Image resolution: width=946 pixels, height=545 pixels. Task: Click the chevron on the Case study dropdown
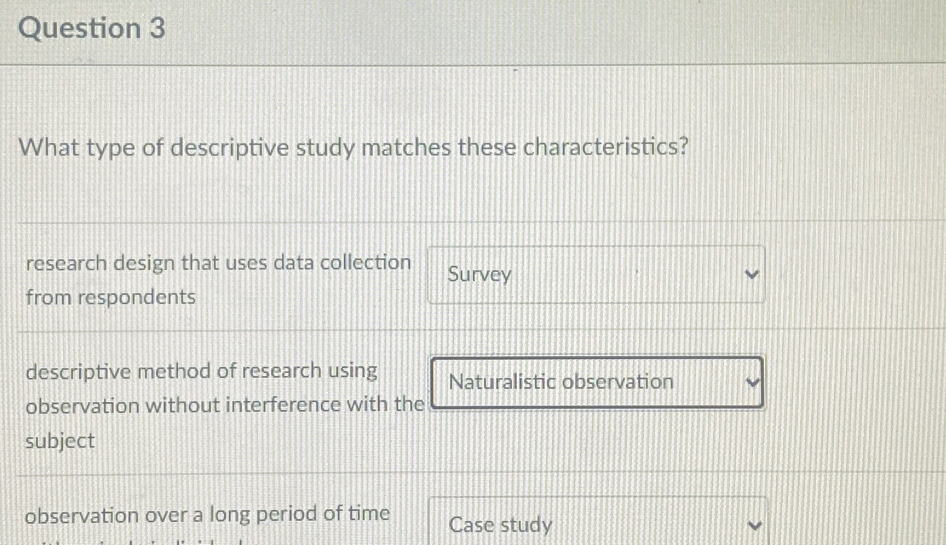coord(754,522)
